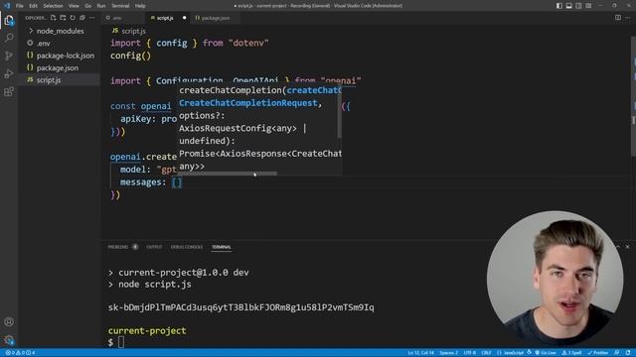Image resolution: width=636 pixels, height=357 pixels.
Task: Click the Split Editor Right icon
Action: coord(618,18)
